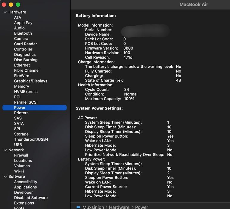Click the Cell Revision value 471d
The image size is (230, 209).
pos(128,57)
